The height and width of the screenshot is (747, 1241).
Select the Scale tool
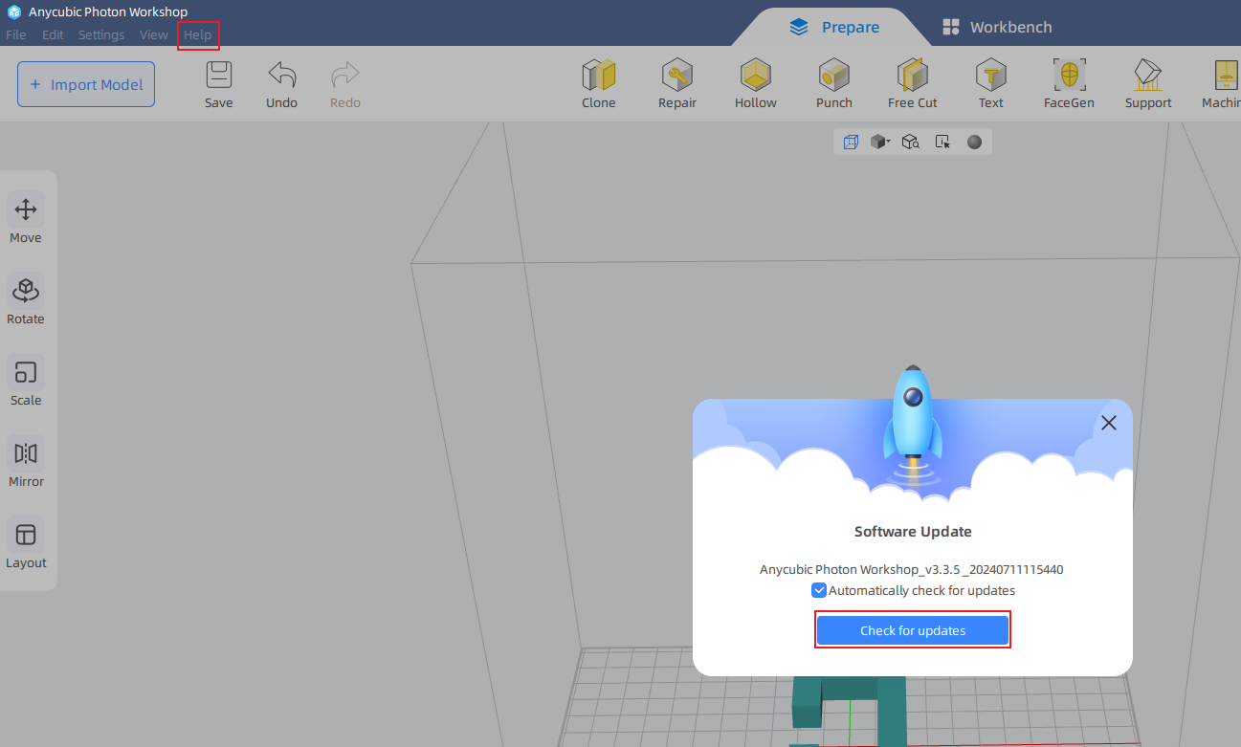point(26,382)
